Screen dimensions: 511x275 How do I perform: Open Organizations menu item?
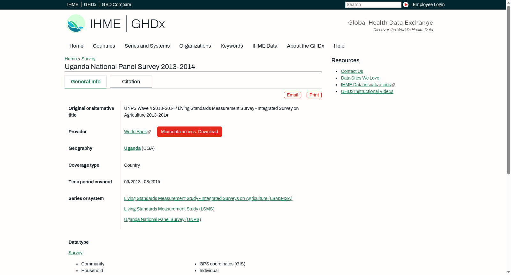point(195,46)
